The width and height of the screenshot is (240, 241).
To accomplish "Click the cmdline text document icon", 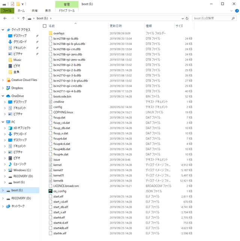I will [x=50, y=102].
